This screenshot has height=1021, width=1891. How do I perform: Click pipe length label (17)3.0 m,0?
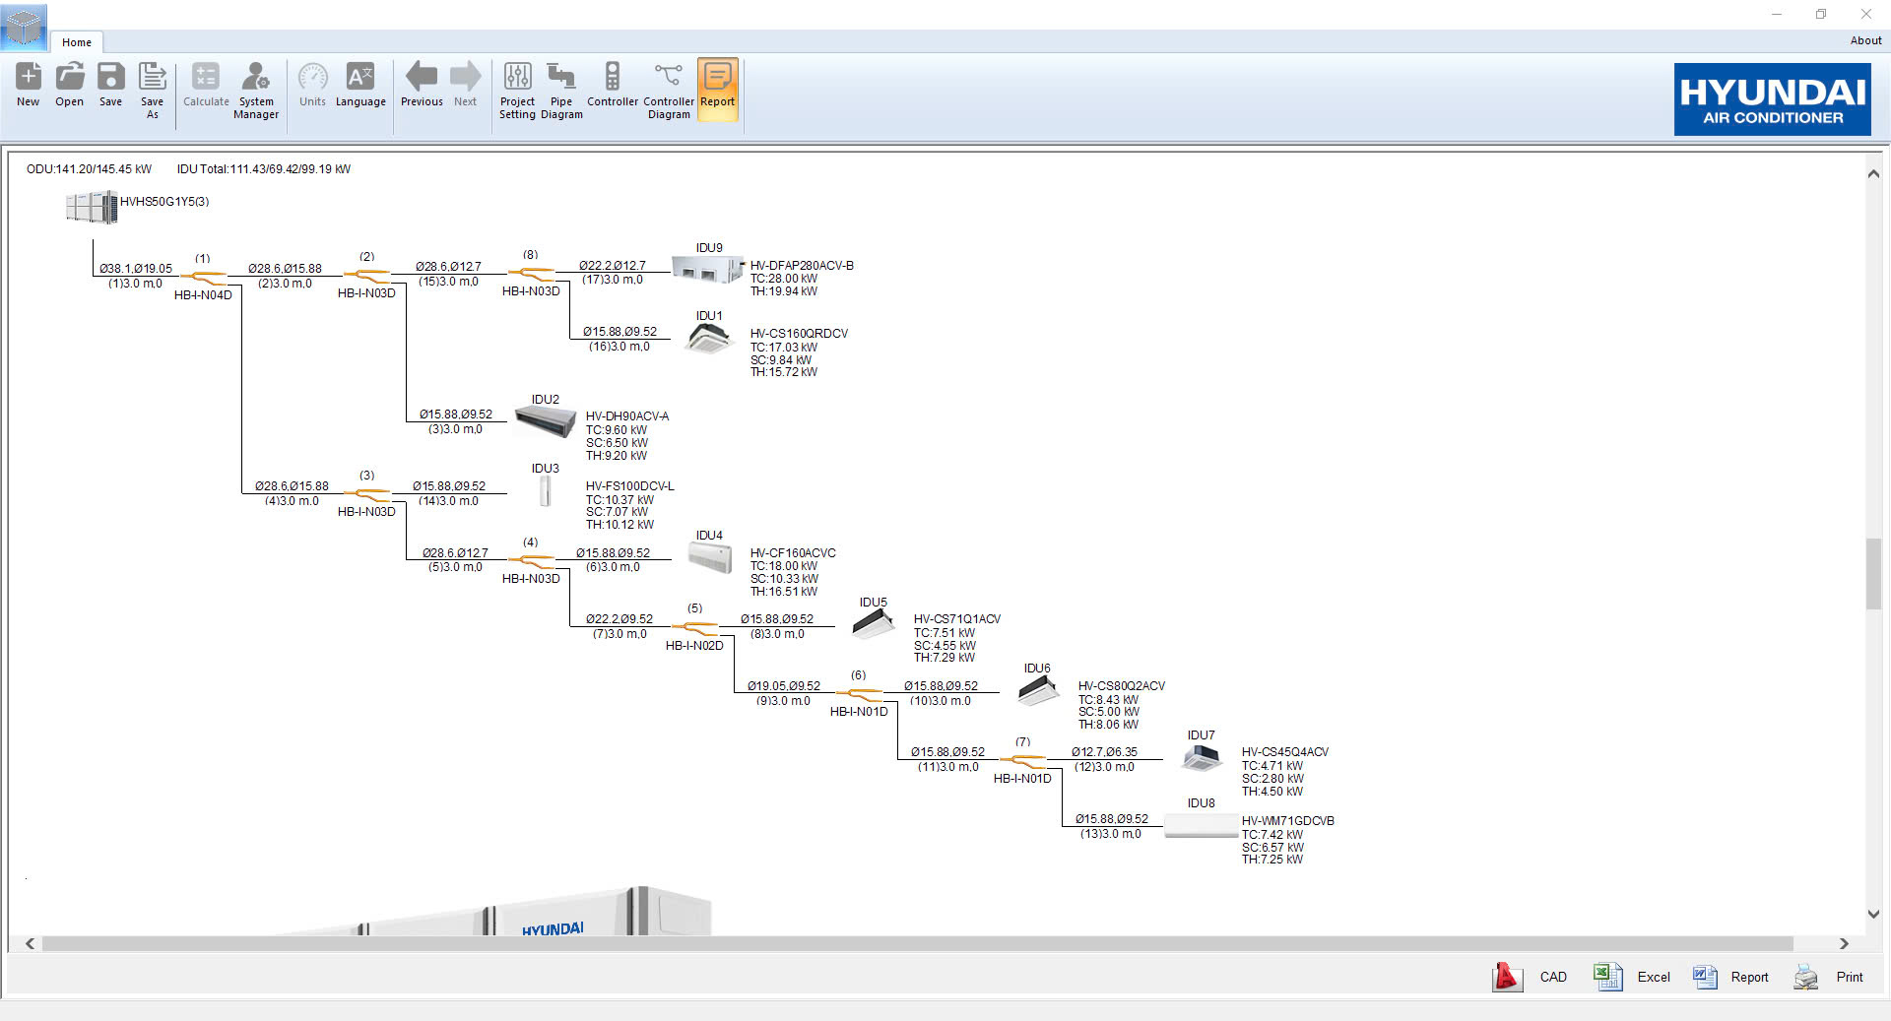coord(613,280)
